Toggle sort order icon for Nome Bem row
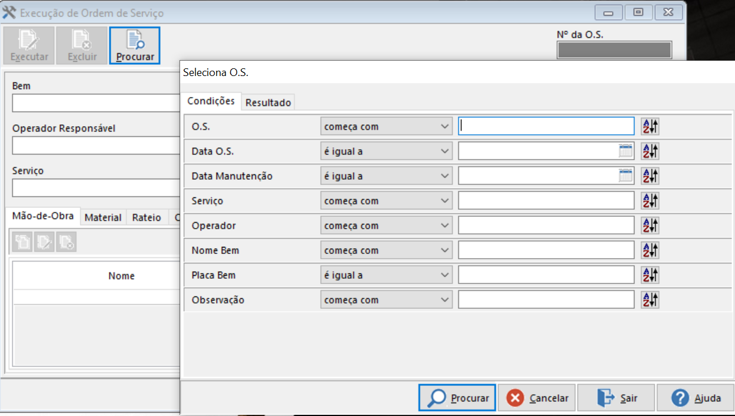This screenshot has height=416, width=735. [x=650, y=250]
